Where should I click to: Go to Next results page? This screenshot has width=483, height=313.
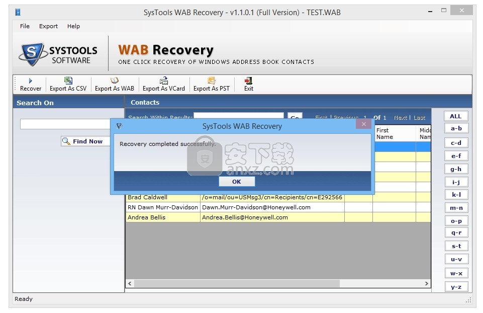coord(401,117)
